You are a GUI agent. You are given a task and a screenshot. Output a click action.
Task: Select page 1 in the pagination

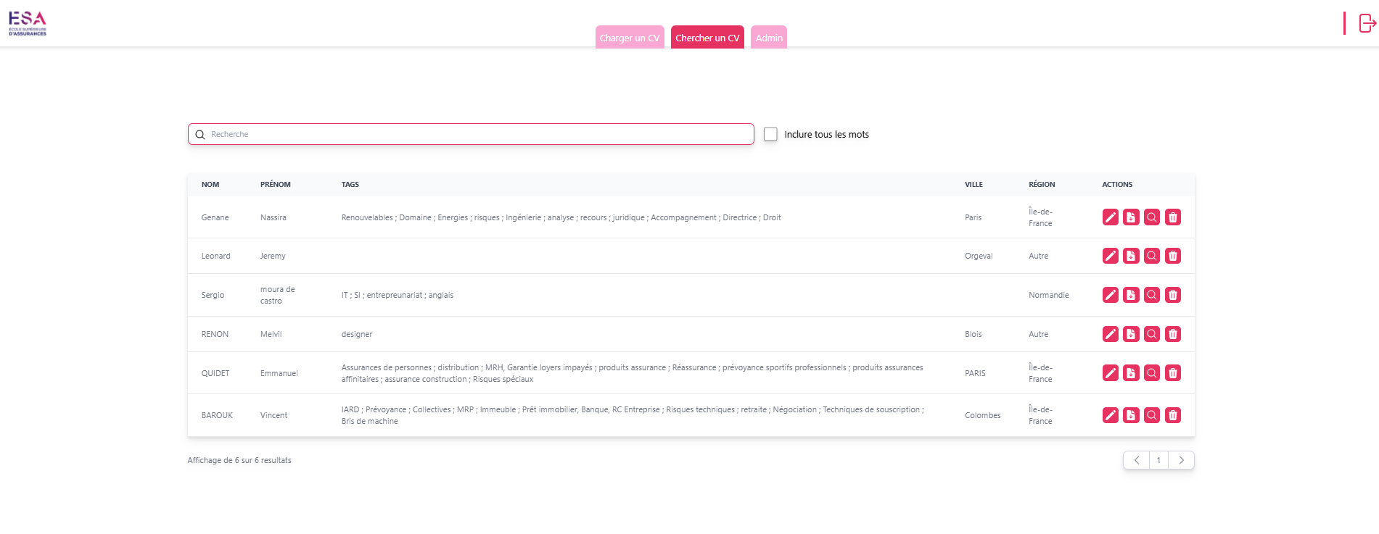pyautogui.click(x=1158, y=460)
